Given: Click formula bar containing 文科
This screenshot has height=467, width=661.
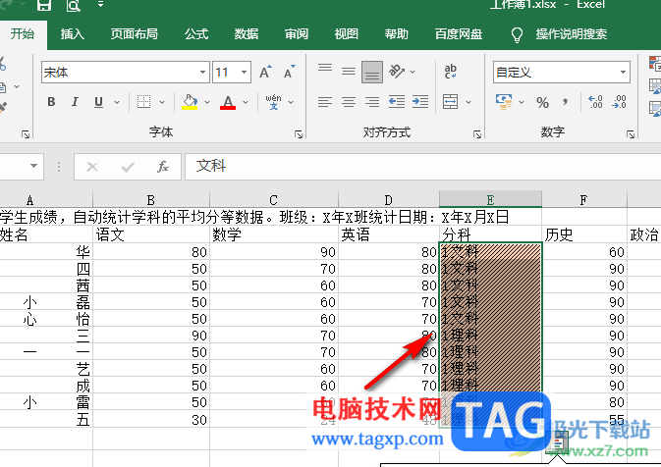Looking at the screenshot, I should pyautogui.click(x=422, y=167).
